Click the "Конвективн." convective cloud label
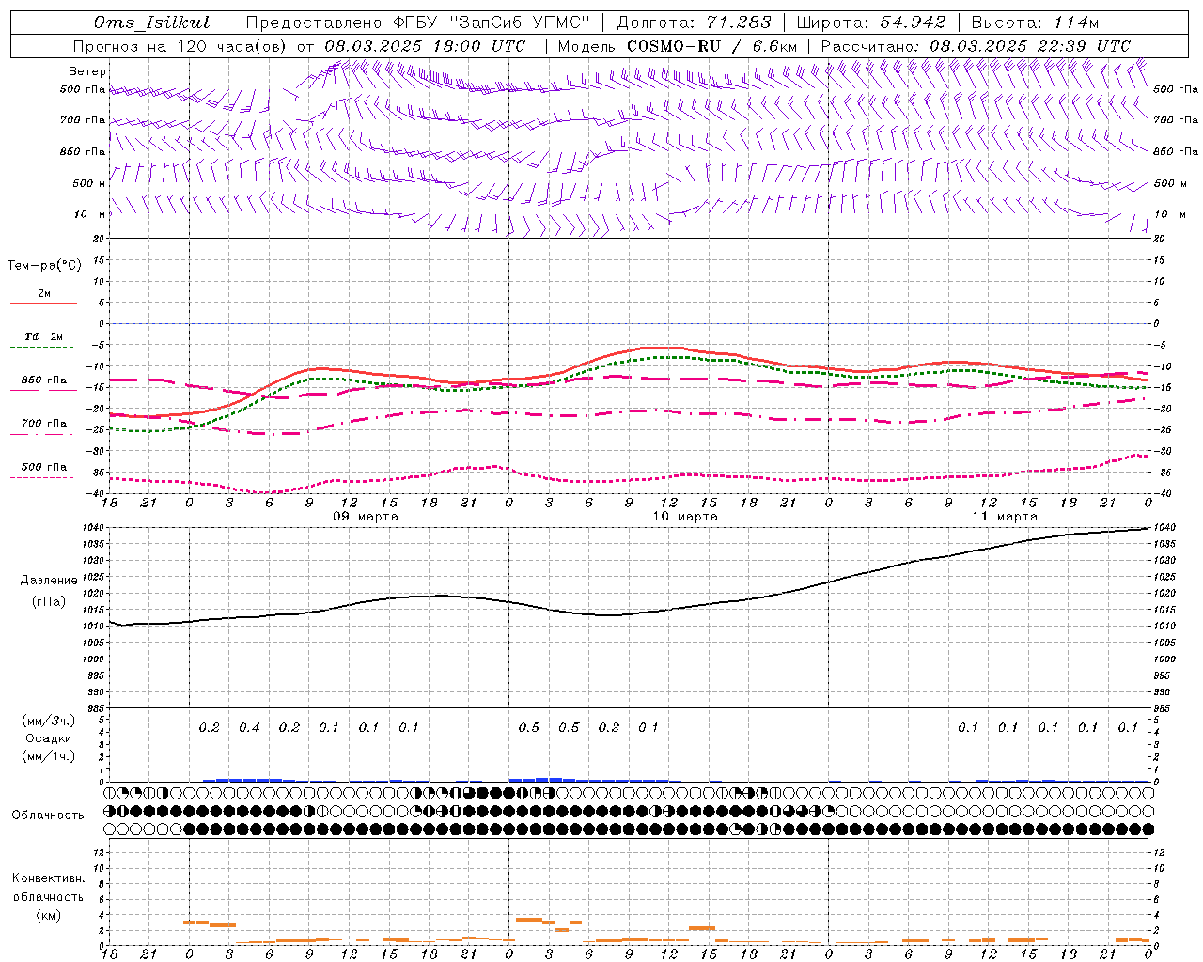1203x962 pixels. point(48,878)
